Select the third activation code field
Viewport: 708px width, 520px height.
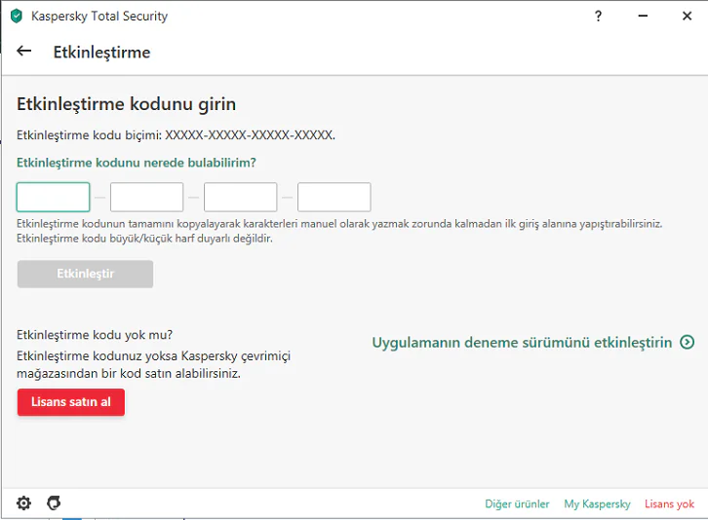coord(240,197)
